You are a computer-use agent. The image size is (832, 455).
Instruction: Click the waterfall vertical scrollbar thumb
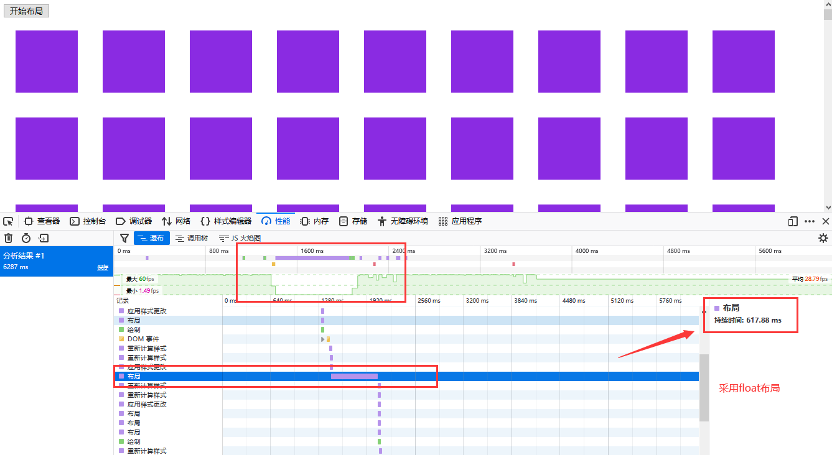pyautogui.click(x=704, y=388)
